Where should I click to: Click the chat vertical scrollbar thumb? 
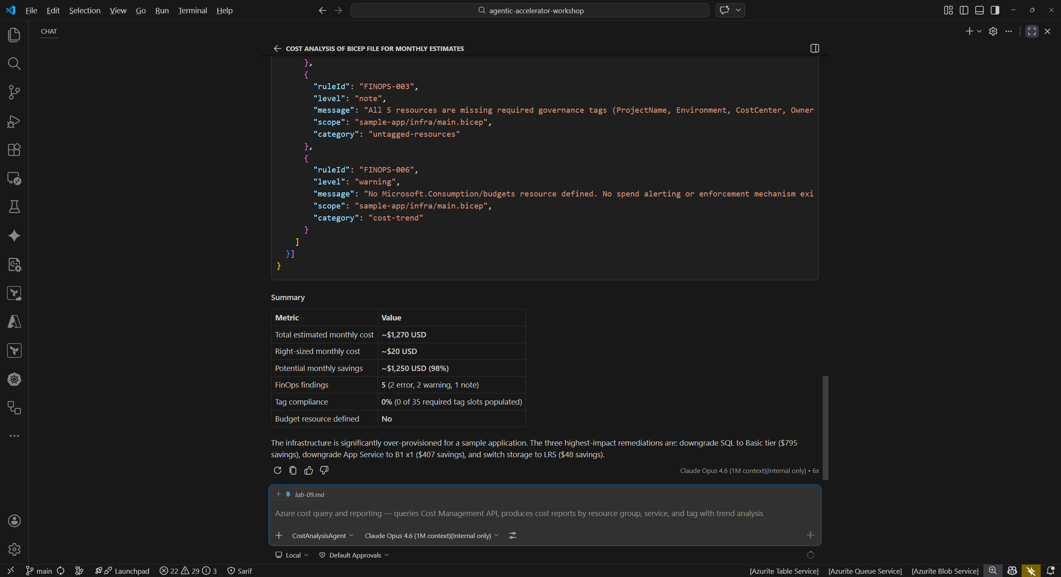(825, 427)
